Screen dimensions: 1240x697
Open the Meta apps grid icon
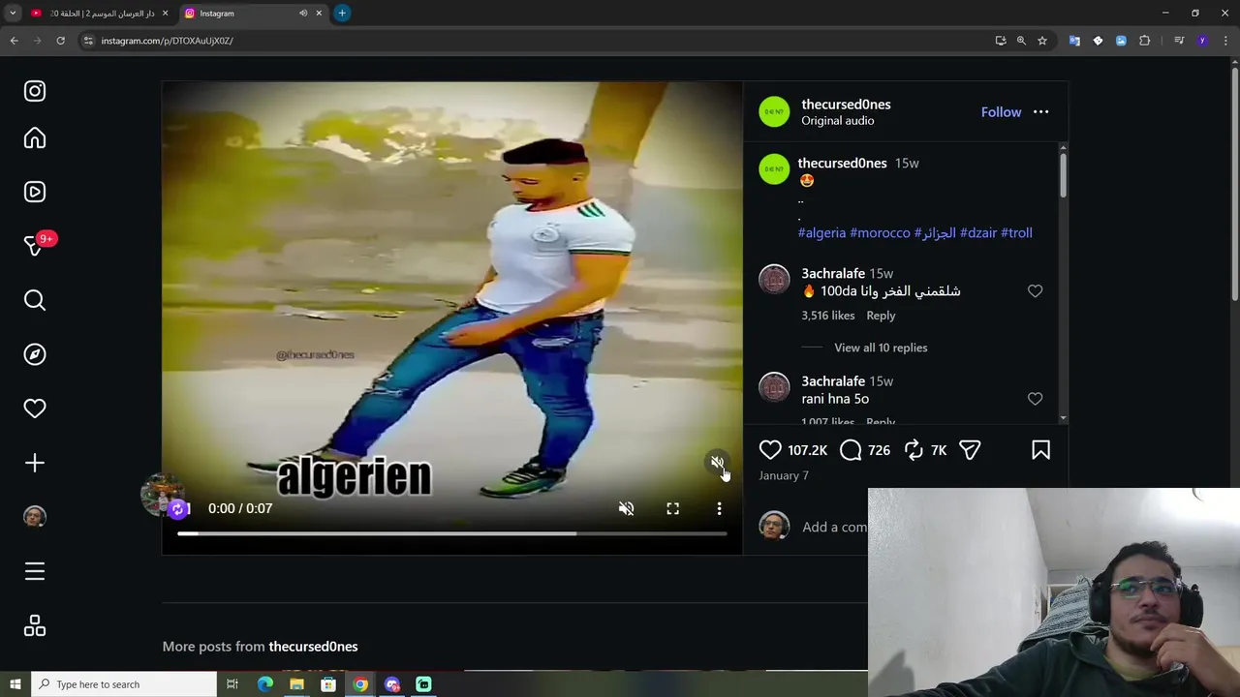point(35,626)
